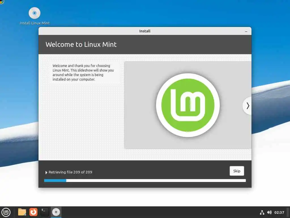Click the Linux Mint logo slide image
The width and height of the screenshot is (290, 218).
pyautogui.click(x=188, y=105)
